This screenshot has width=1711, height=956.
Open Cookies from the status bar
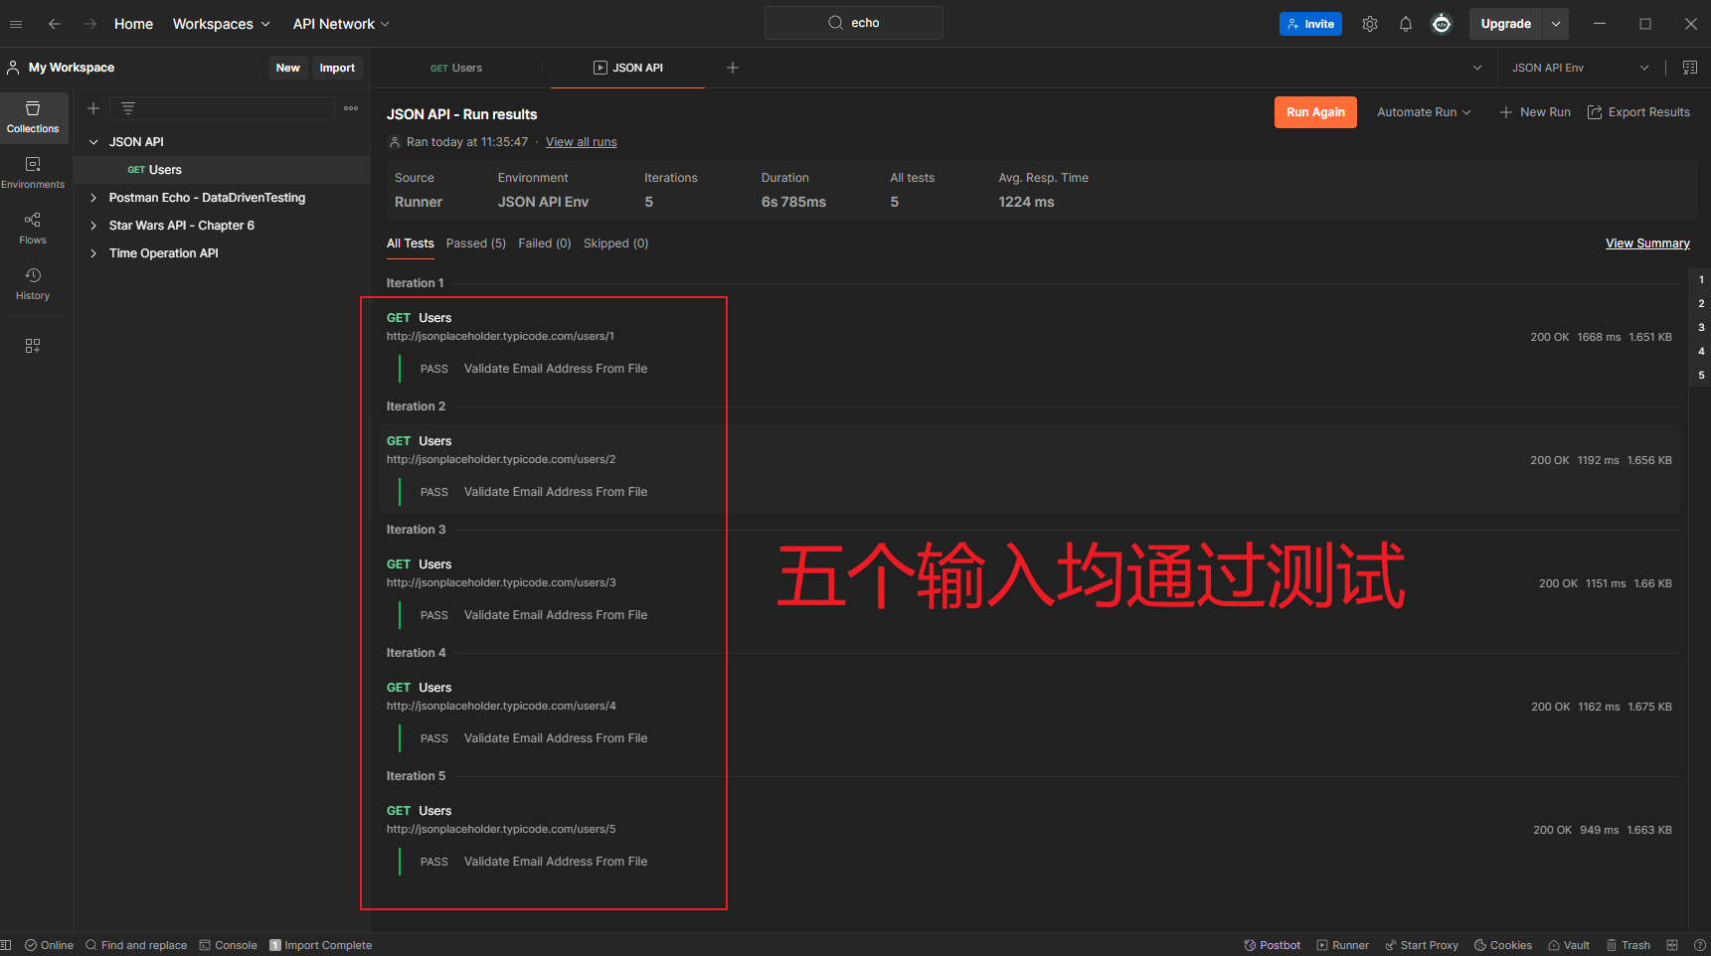tap(1503, 945)
